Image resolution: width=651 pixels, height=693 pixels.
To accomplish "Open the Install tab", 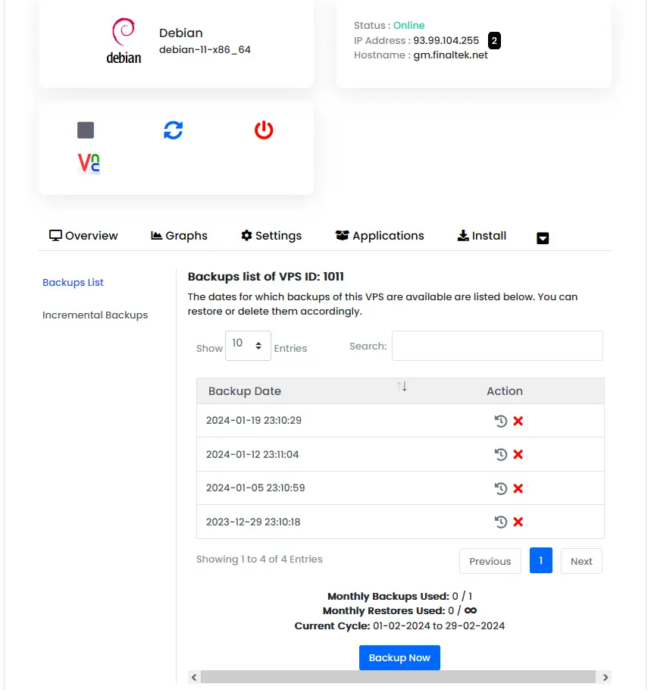I will pos(481,236).
